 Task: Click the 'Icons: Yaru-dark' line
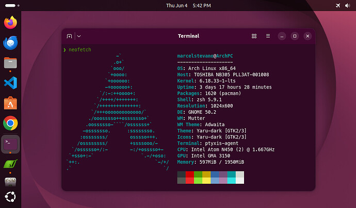(212, 137)
